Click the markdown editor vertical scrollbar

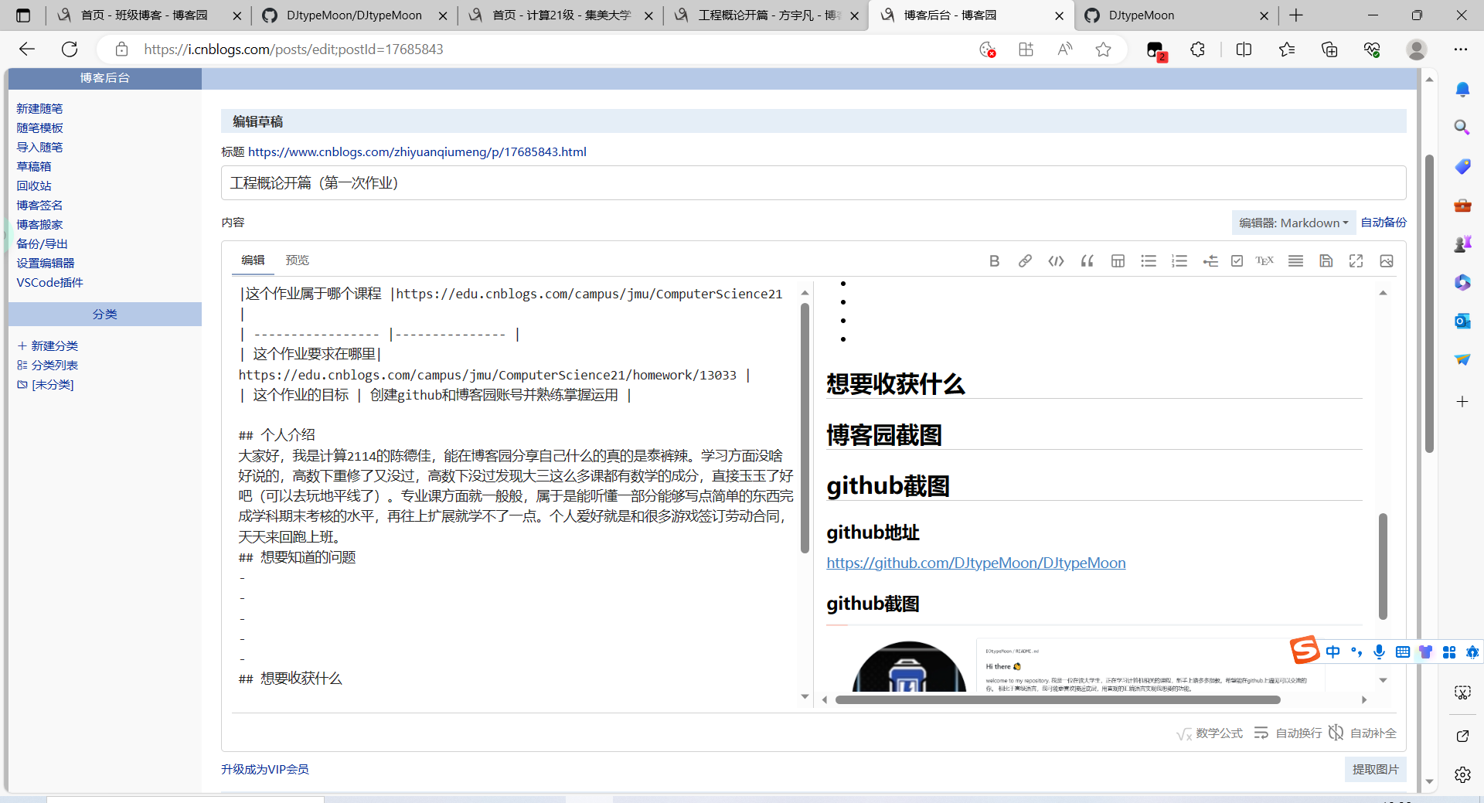(805, 427)
